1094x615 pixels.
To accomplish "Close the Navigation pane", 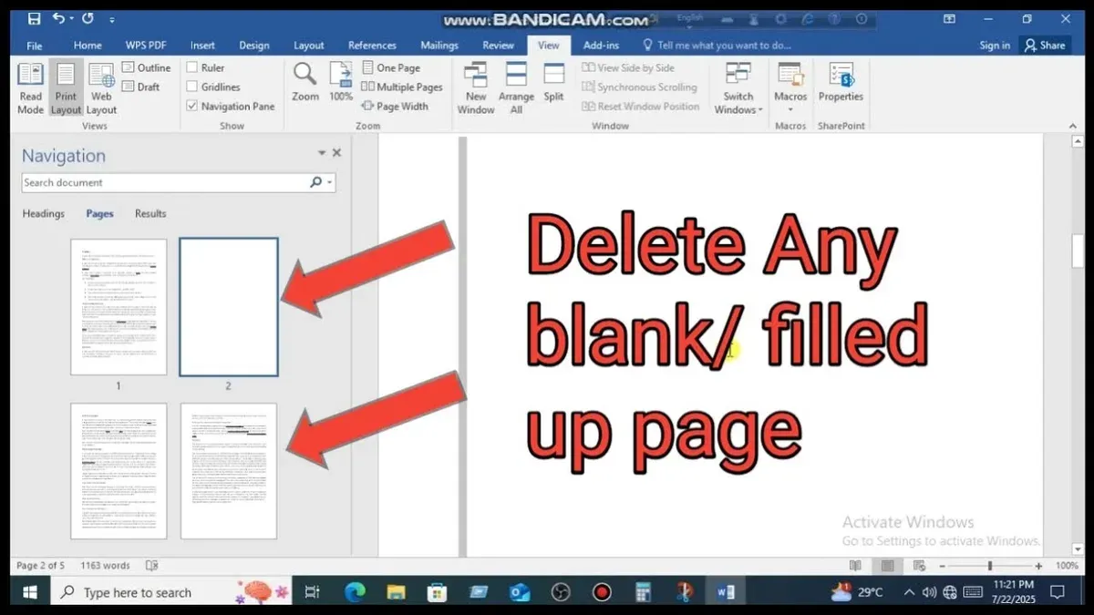I will 336,153.
